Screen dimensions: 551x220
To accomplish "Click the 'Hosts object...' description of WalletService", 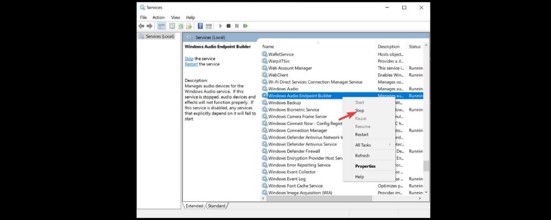I will pyautogui.click(x=390, y=54).
